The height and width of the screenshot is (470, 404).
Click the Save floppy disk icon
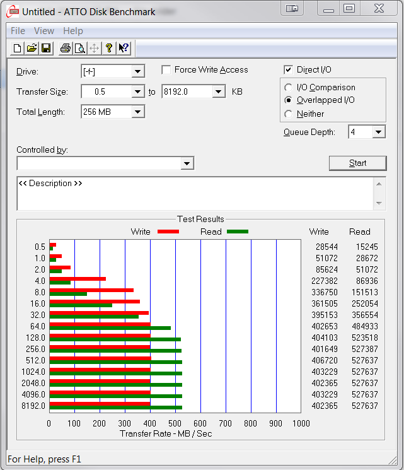[x=46, y=48]
